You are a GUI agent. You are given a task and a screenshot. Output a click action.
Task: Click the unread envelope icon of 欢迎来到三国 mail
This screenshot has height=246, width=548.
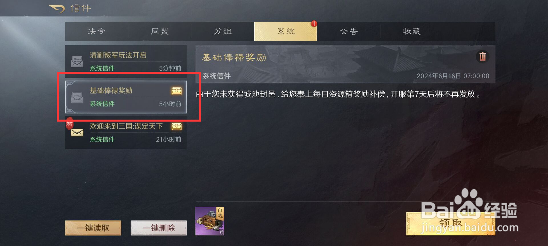pos(77,132)
